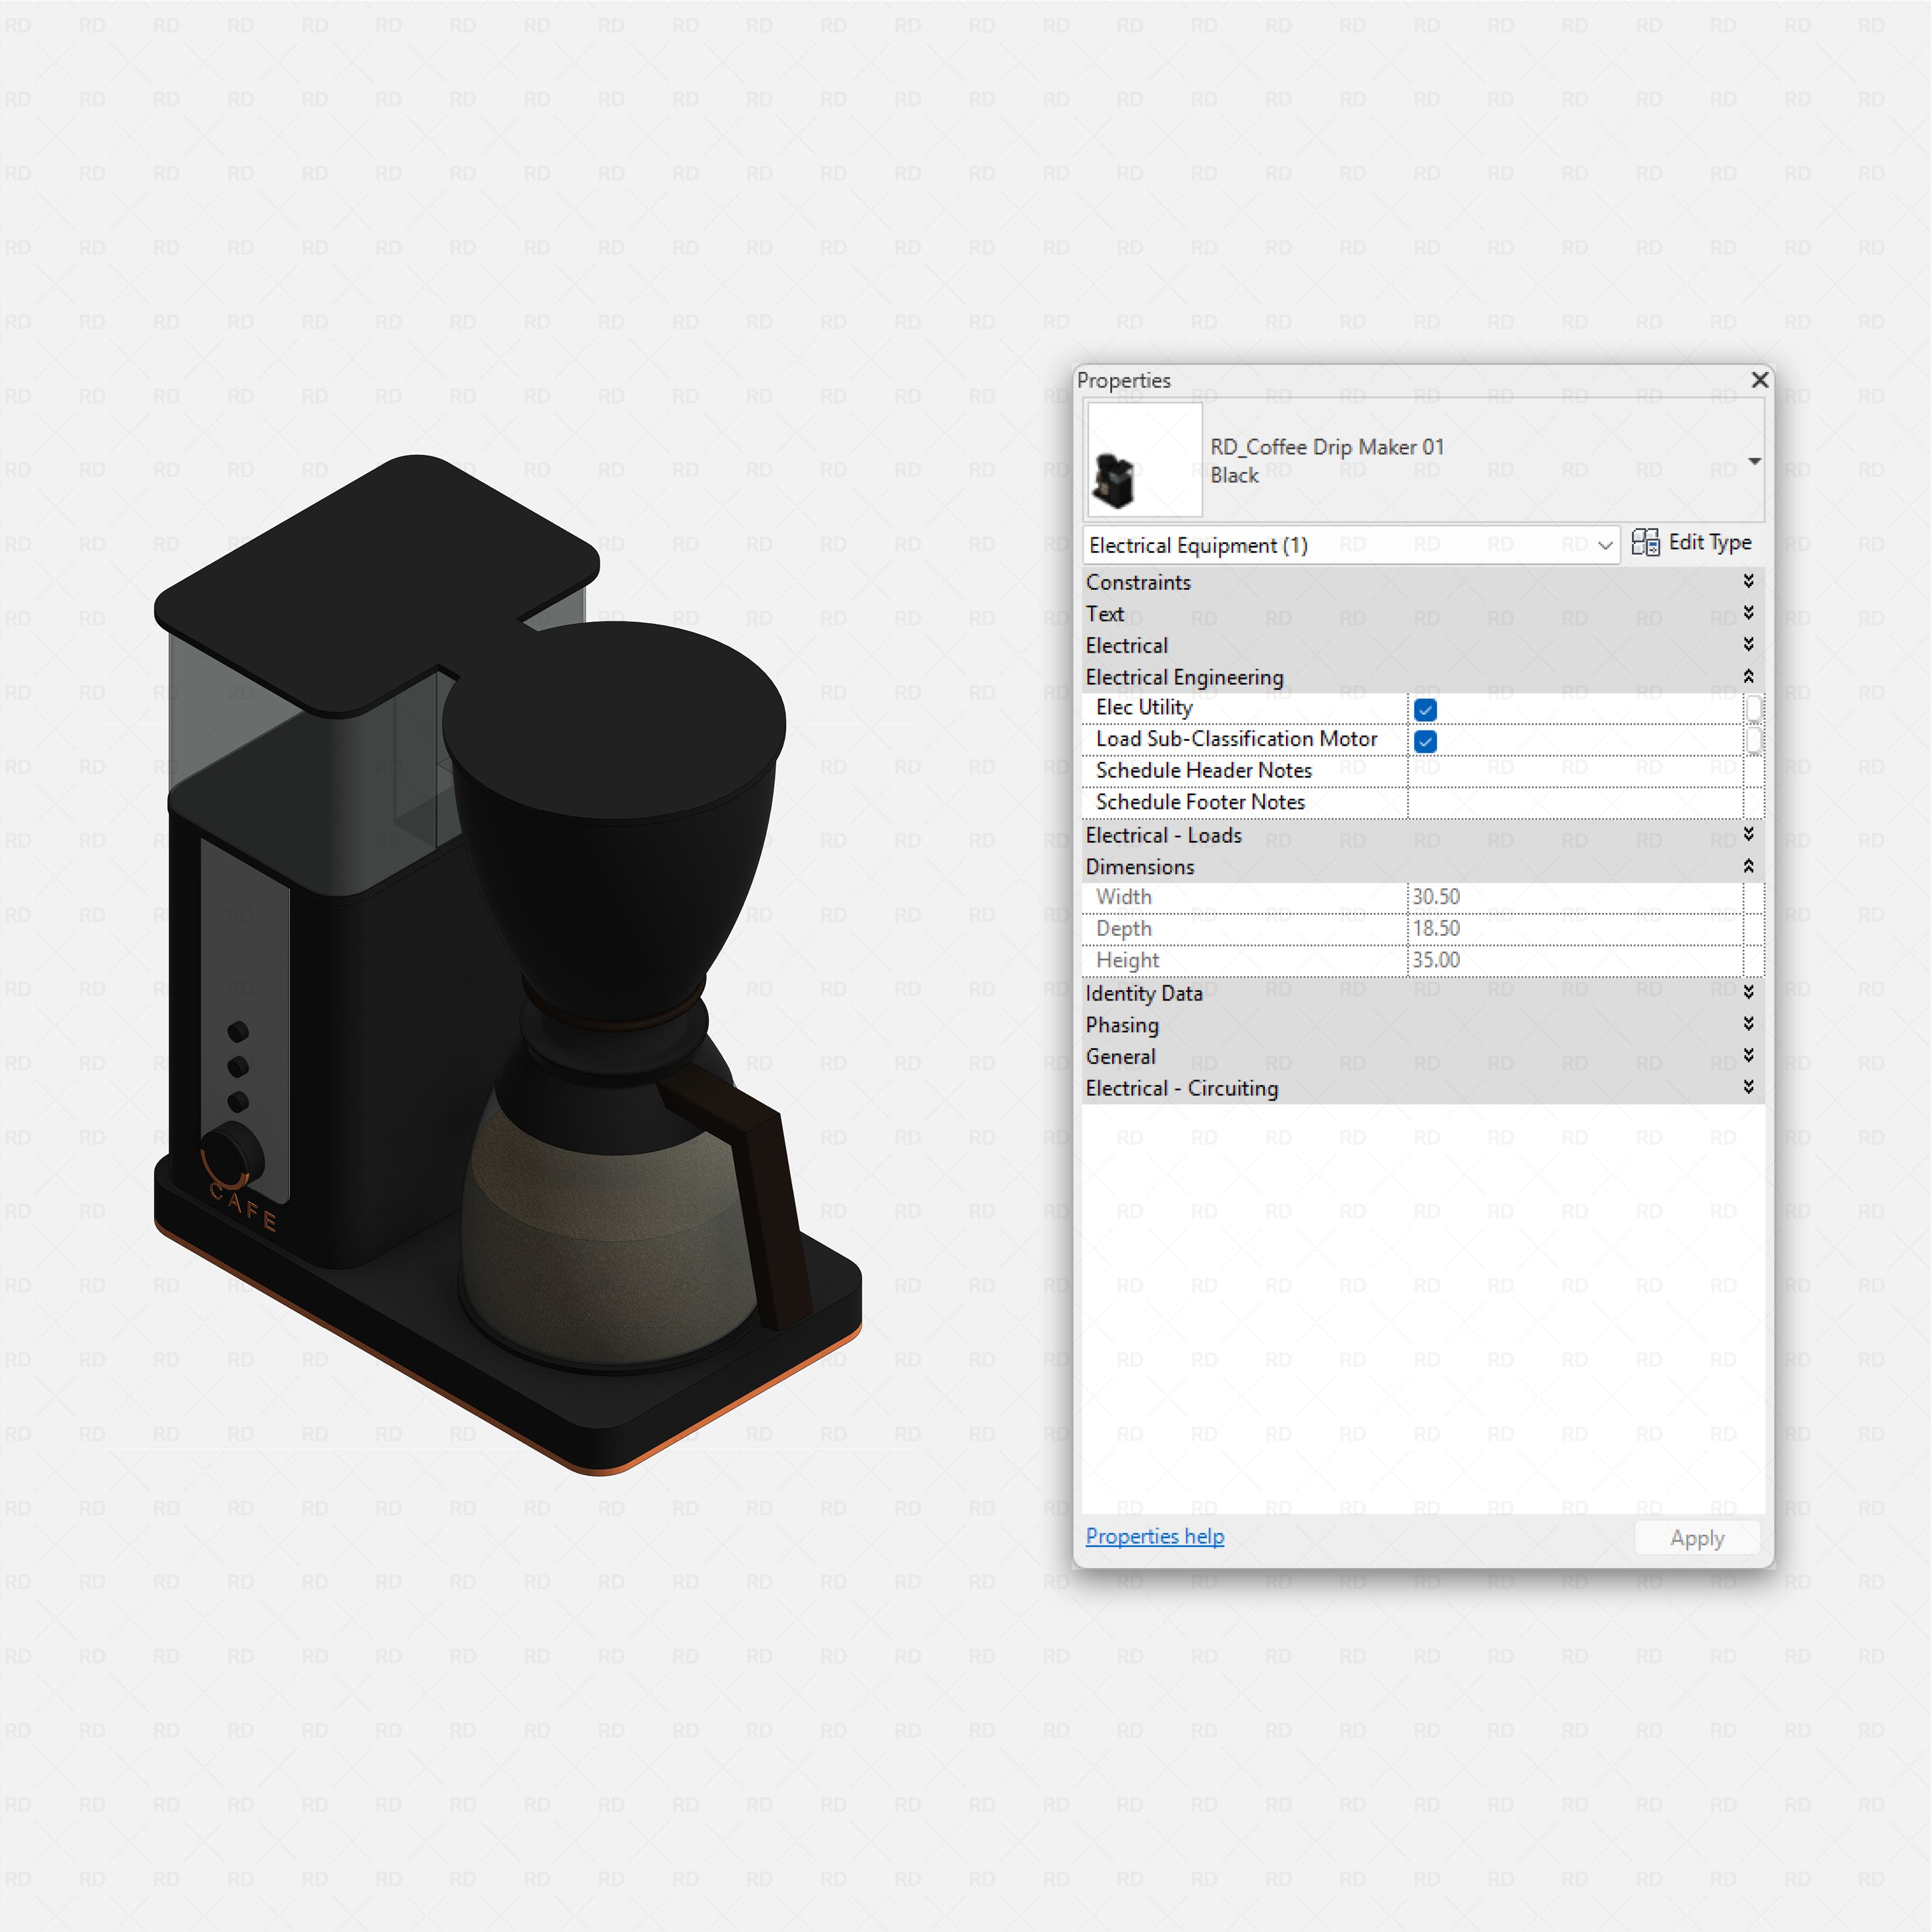
Task: Disable the Load Sub-Classification Motor checkbox
Action: [1424, 741]
